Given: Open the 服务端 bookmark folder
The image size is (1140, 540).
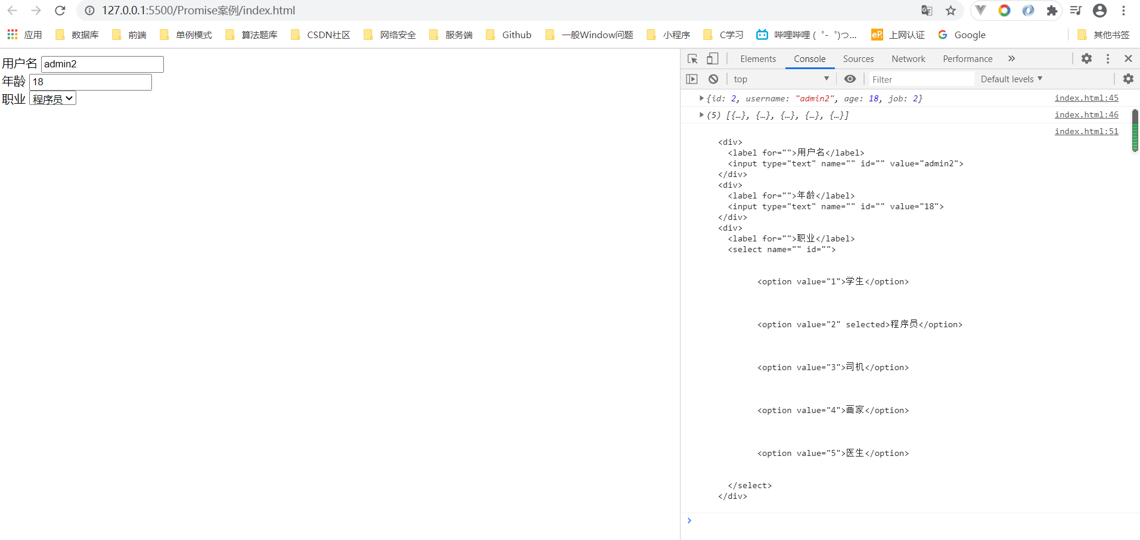Looking at the screenshot, I should click(451, 35).
